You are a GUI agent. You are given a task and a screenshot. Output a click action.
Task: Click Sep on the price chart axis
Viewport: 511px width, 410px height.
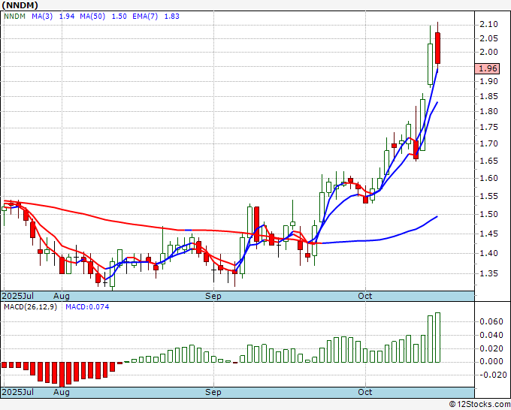[213, 296]
